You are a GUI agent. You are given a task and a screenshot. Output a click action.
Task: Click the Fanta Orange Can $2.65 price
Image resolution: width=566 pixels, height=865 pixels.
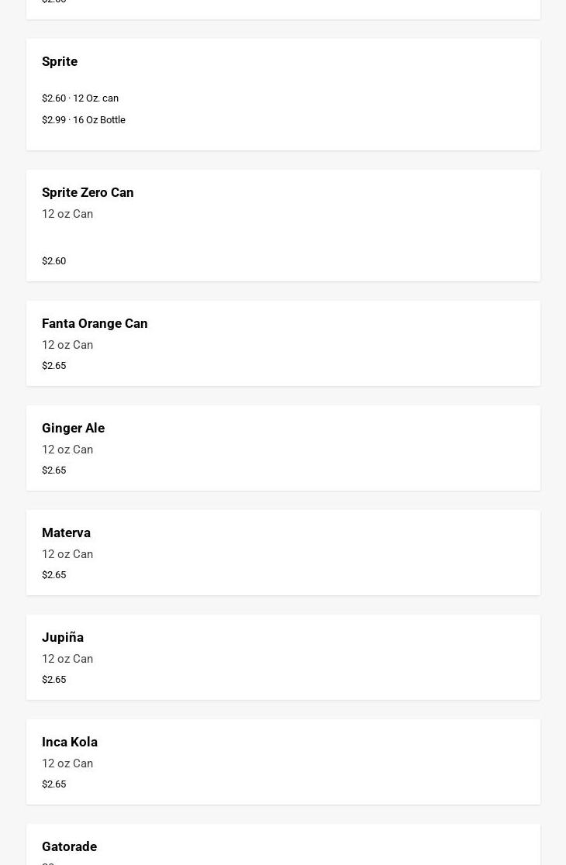[53, 366]
